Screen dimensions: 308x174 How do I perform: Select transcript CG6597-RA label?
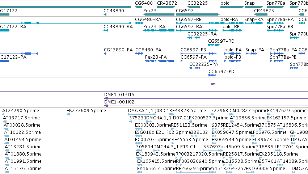tap(189, 27)
